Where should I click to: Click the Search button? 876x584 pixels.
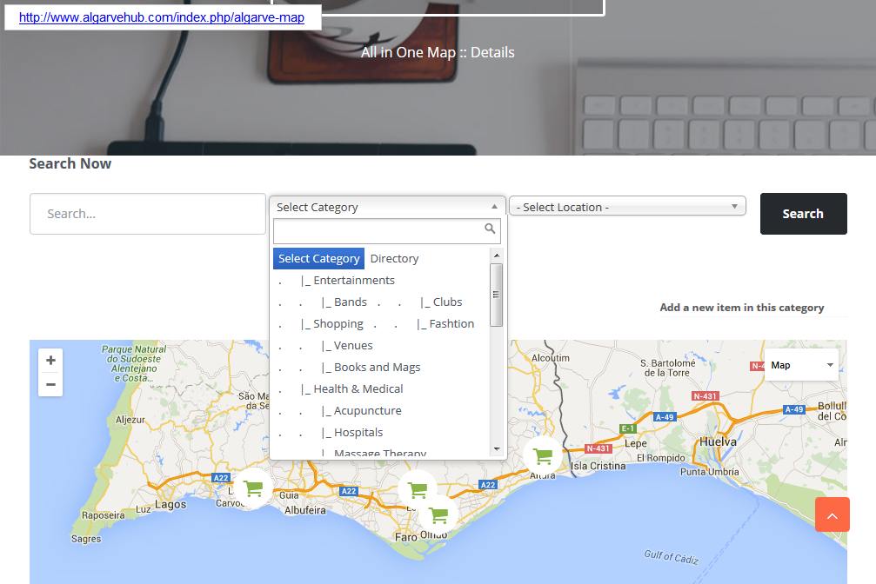click(802, 213)
